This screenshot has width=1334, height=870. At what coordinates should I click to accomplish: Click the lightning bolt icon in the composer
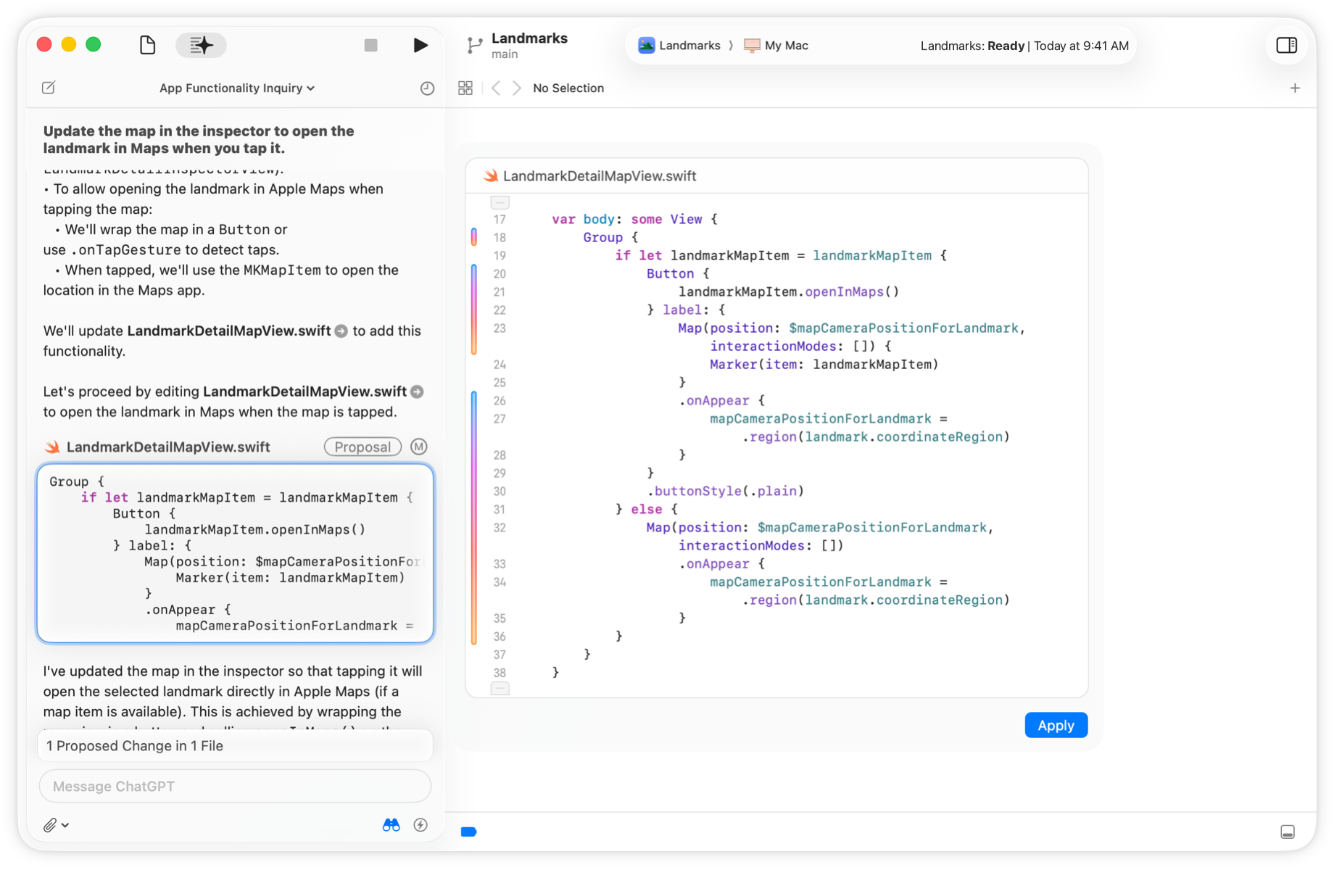pos(420,824)
